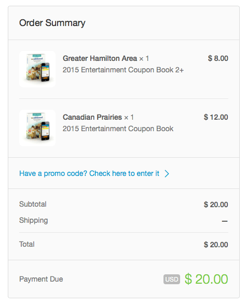Click the Subtotal amount $ 20.00
The width and height of the screenshot is (246, 304).
click(216, 205)
